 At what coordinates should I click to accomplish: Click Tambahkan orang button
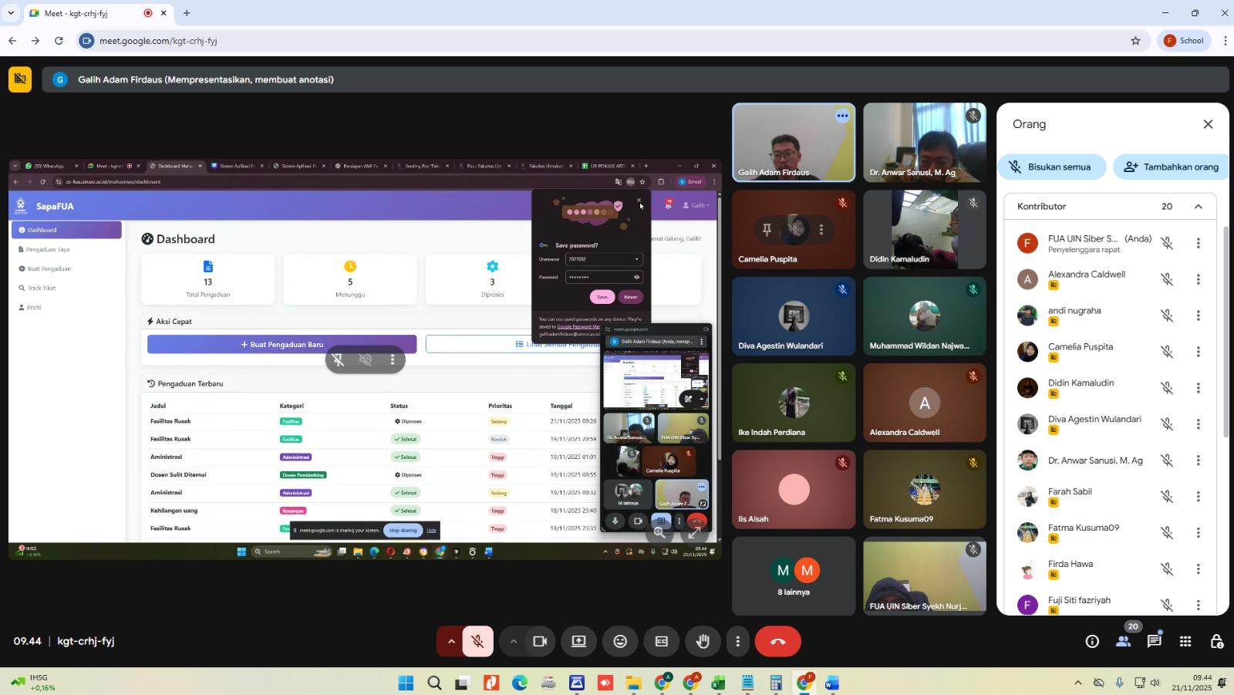[1170, 167]
